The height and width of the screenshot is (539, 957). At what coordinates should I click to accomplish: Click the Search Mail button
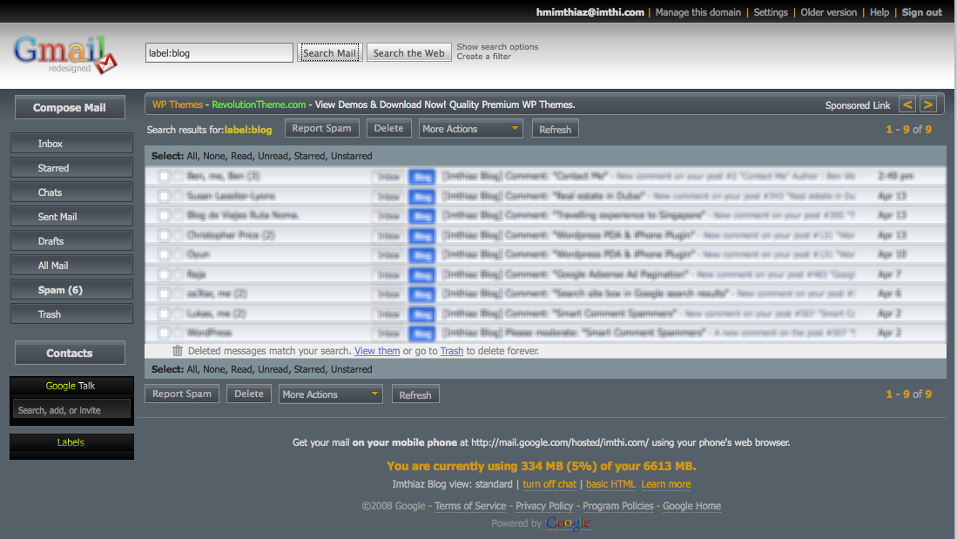(329, 52)
